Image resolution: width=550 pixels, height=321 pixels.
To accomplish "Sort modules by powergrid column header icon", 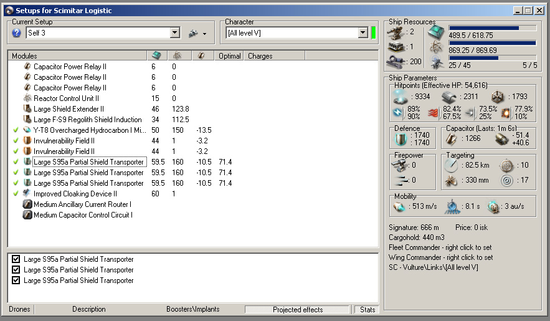I will 176,56.
